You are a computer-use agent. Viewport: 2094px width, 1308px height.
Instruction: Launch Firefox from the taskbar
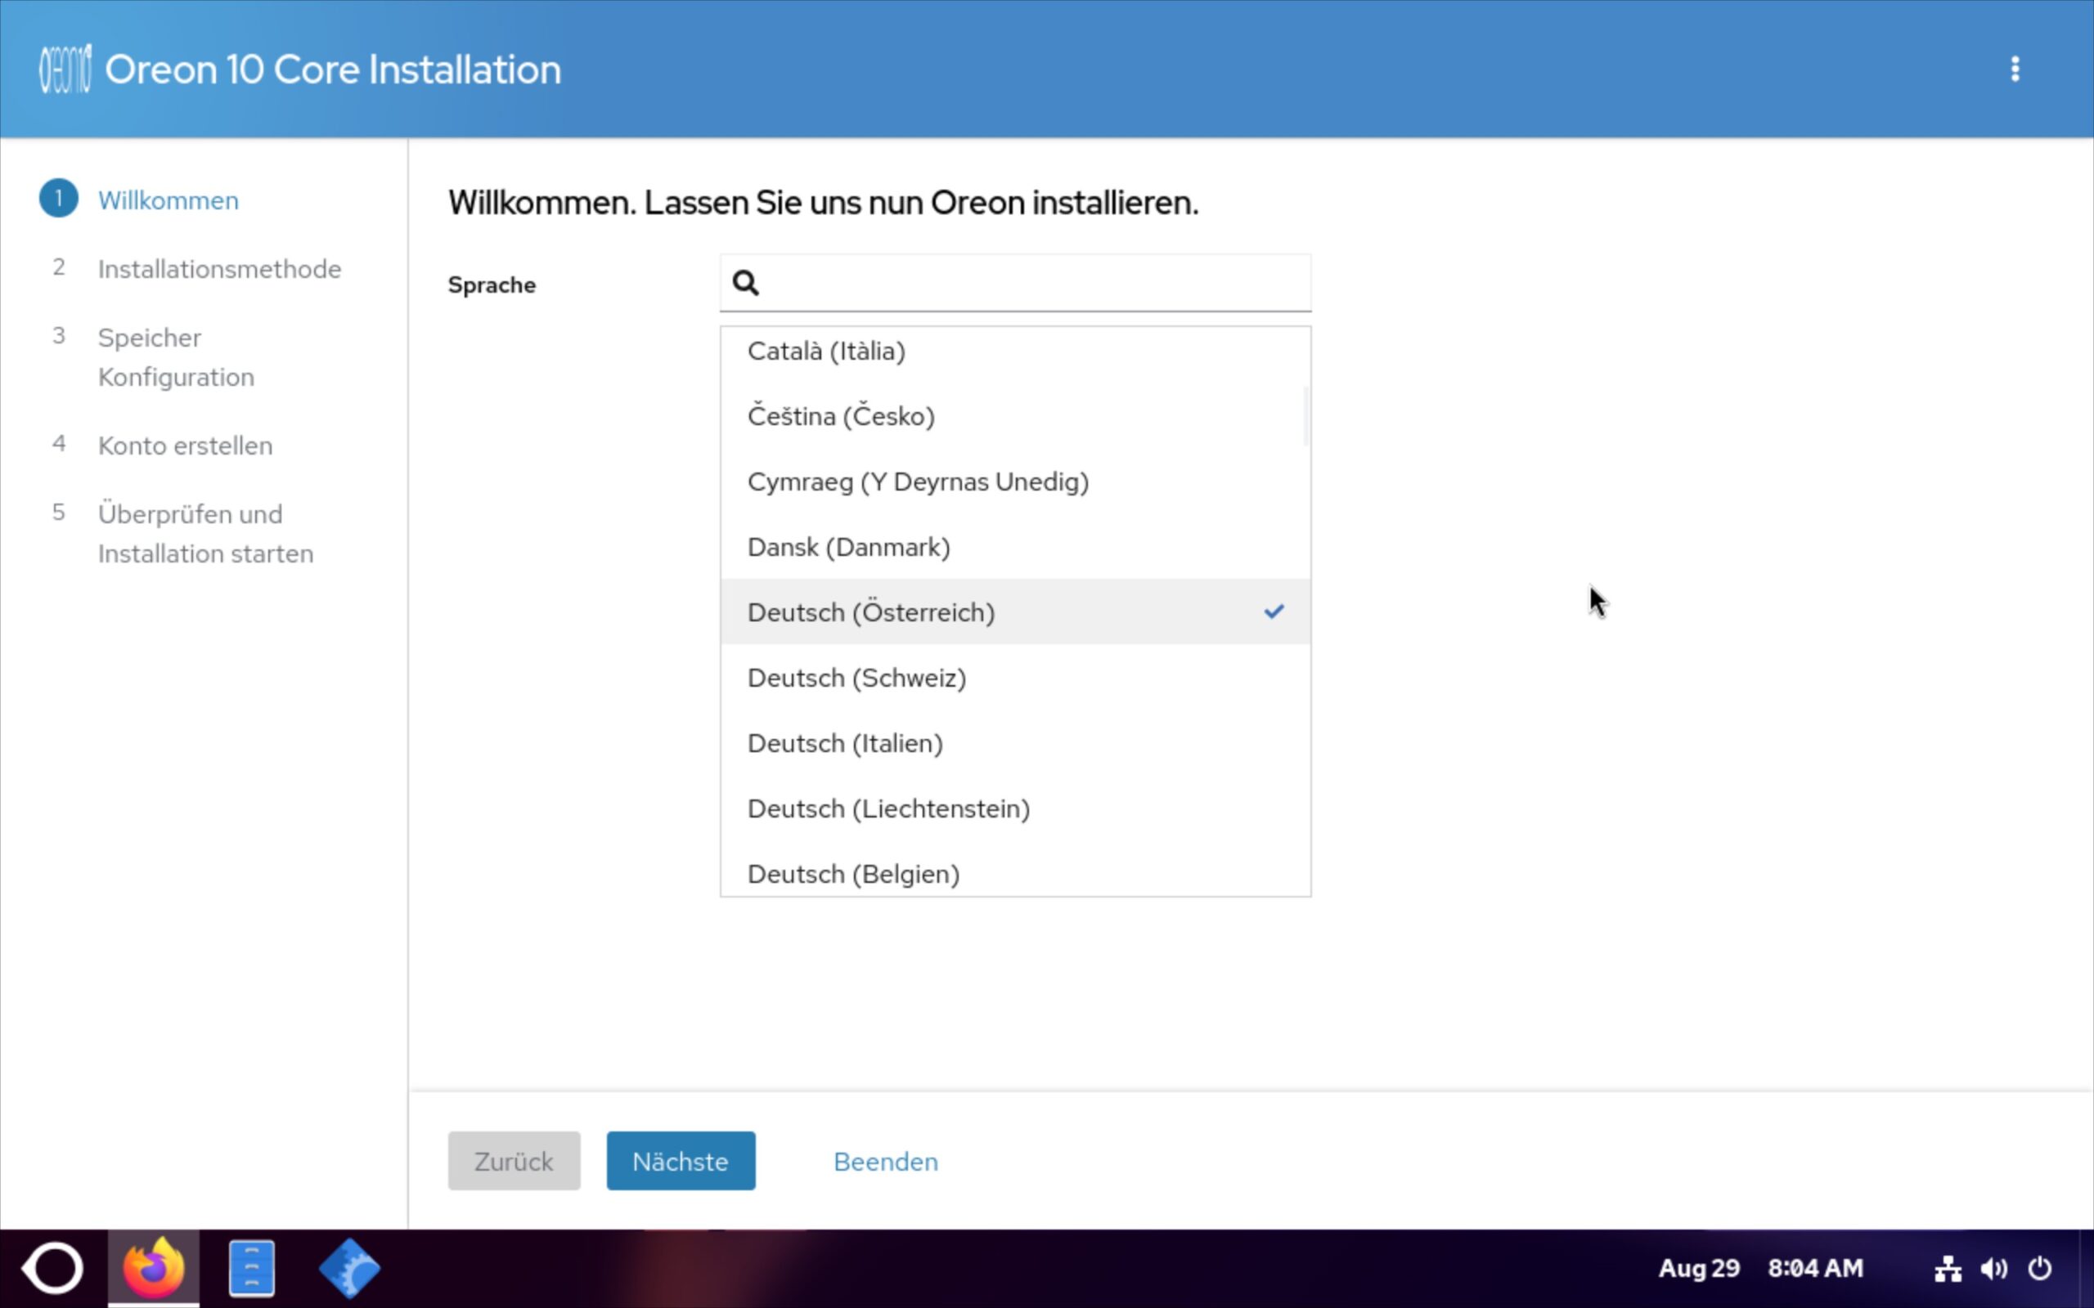(153, 1268)
